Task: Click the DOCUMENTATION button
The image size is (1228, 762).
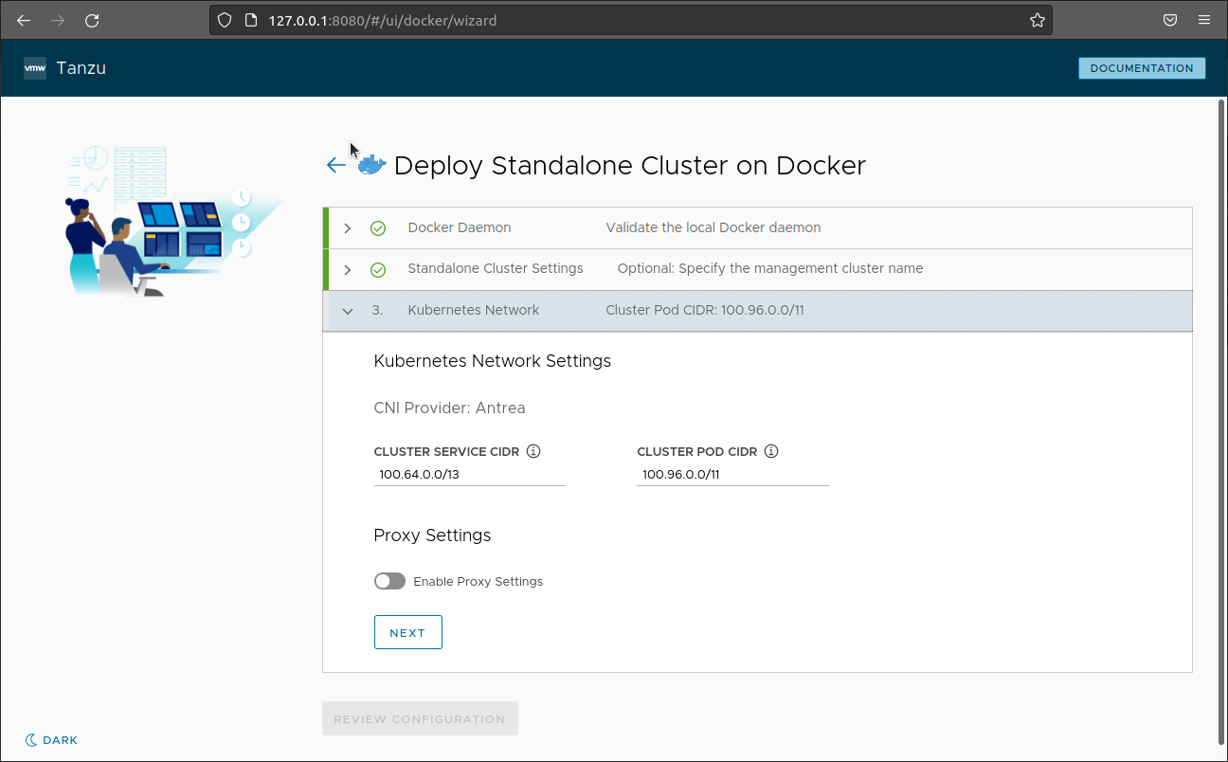Action: (1142, 68)
